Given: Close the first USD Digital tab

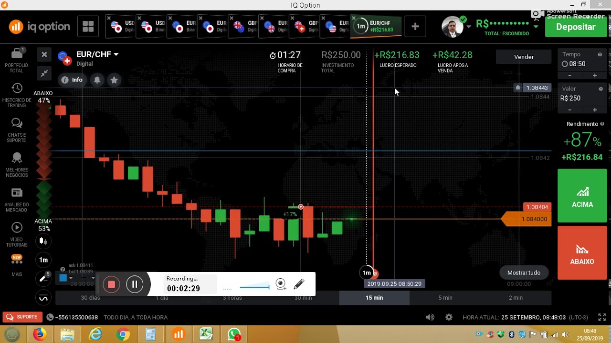Looking at the screenshot, I should 109,18.
